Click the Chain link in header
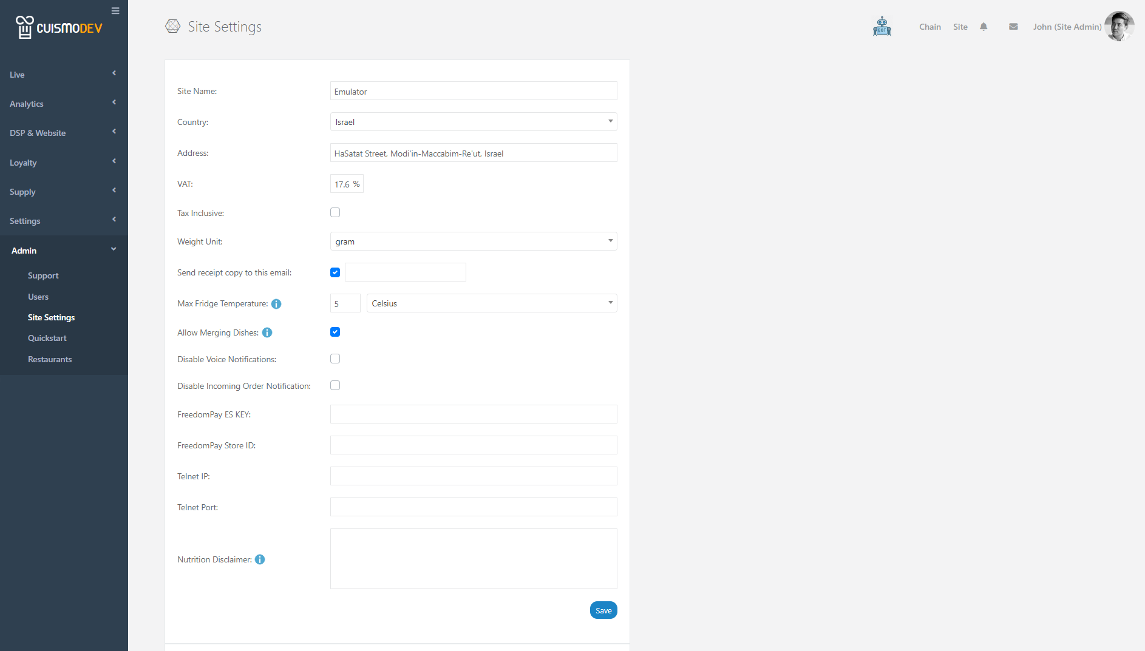Screen dimensions: 1145x651 [x=930, y=27]
